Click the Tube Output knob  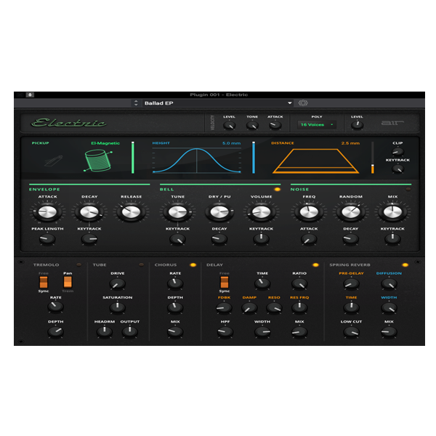(130, 331)
